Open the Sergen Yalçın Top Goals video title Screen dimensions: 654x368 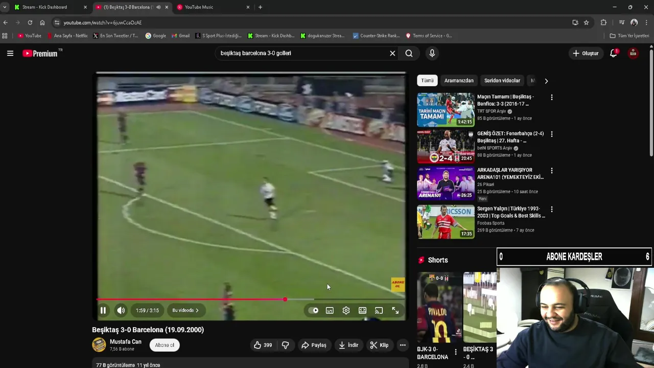511,212
